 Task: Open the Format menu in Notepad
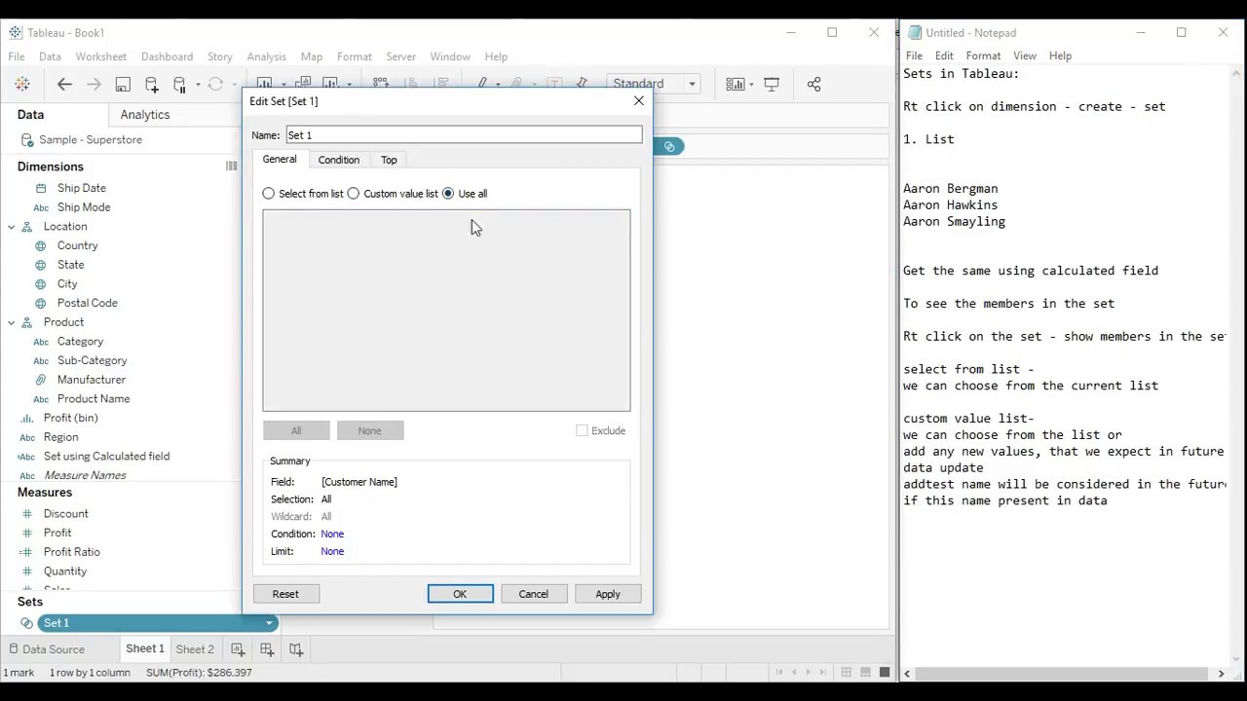click(x=983, y=55)
